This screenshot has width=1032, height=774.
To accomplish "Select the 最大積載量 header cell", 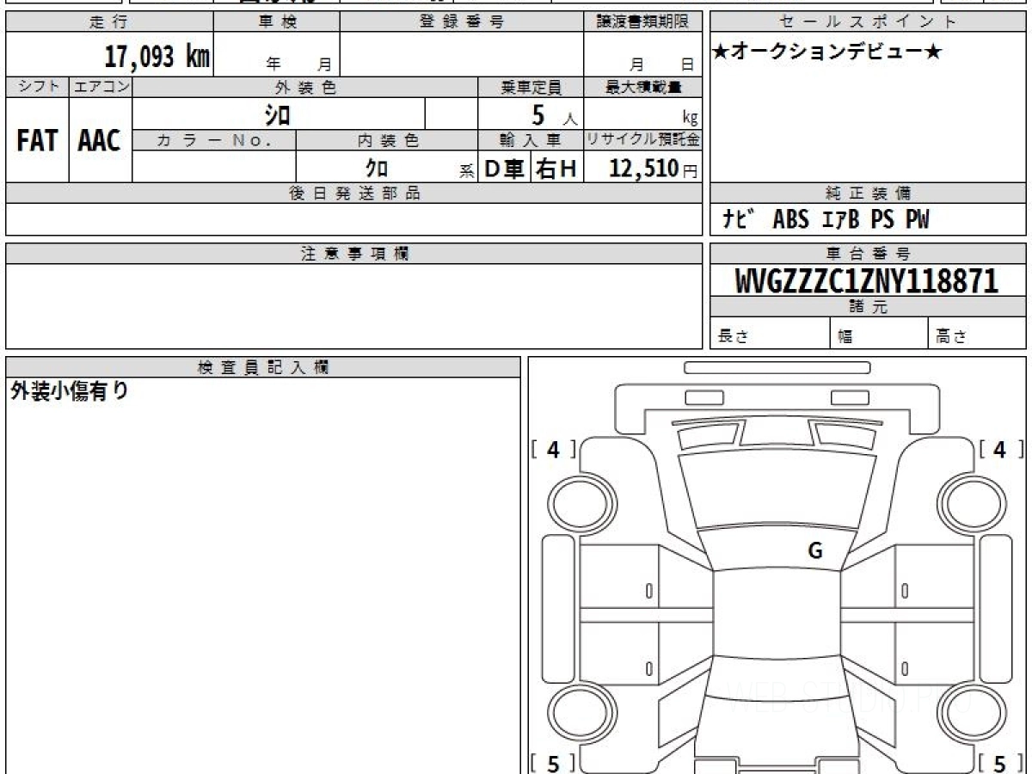I will click(642, 87).
